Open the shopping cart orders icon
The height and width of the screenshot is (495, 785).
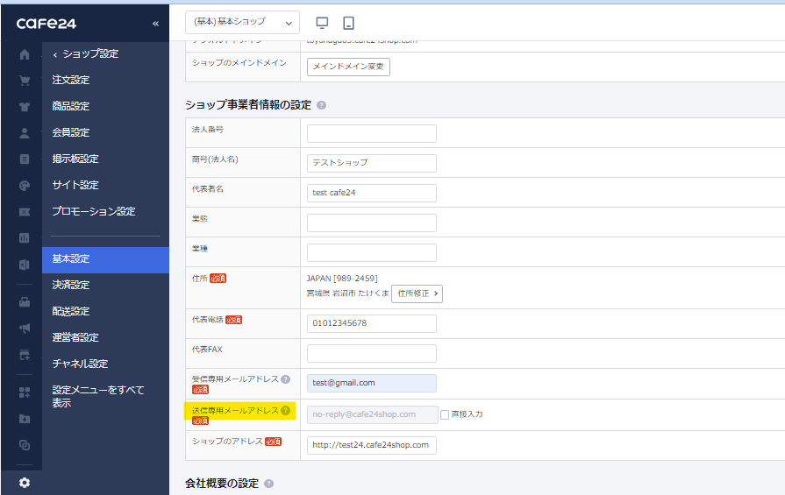coord(24,81)
